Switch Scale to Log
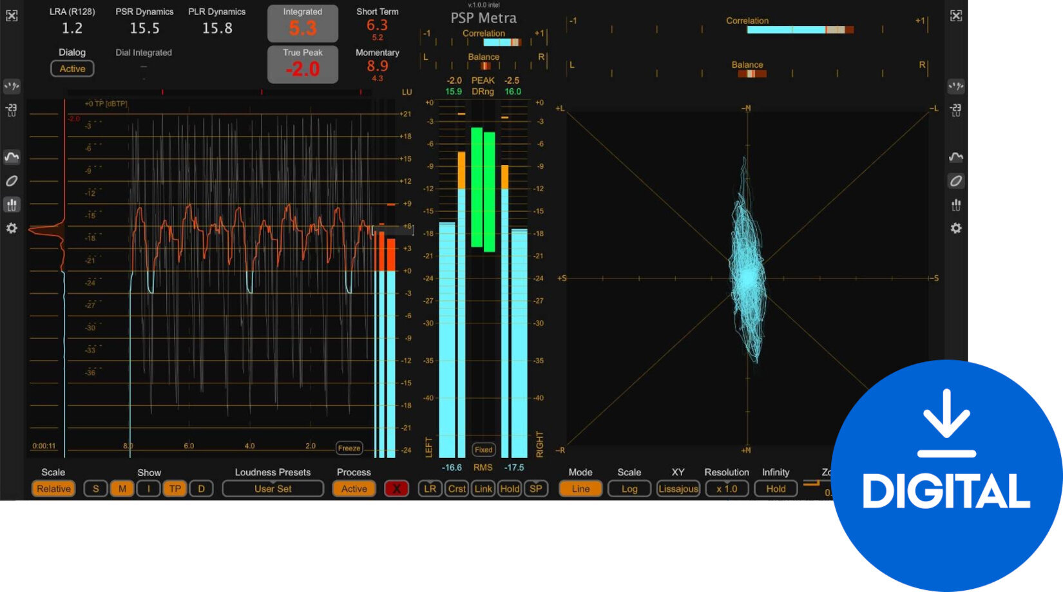 tap(629, 488)
